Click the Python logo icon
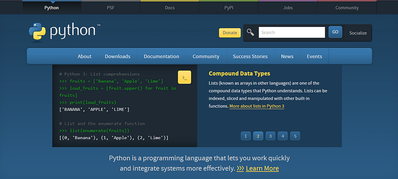 37,32
